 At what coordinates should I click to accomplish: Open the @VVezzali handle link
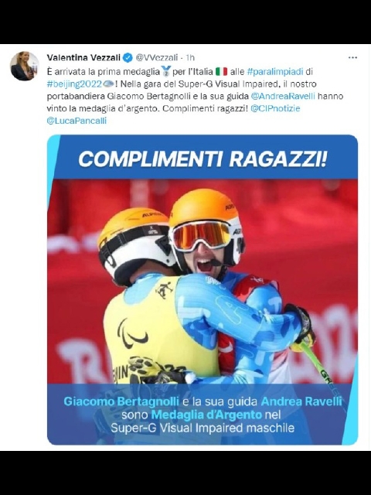(156, 57)
